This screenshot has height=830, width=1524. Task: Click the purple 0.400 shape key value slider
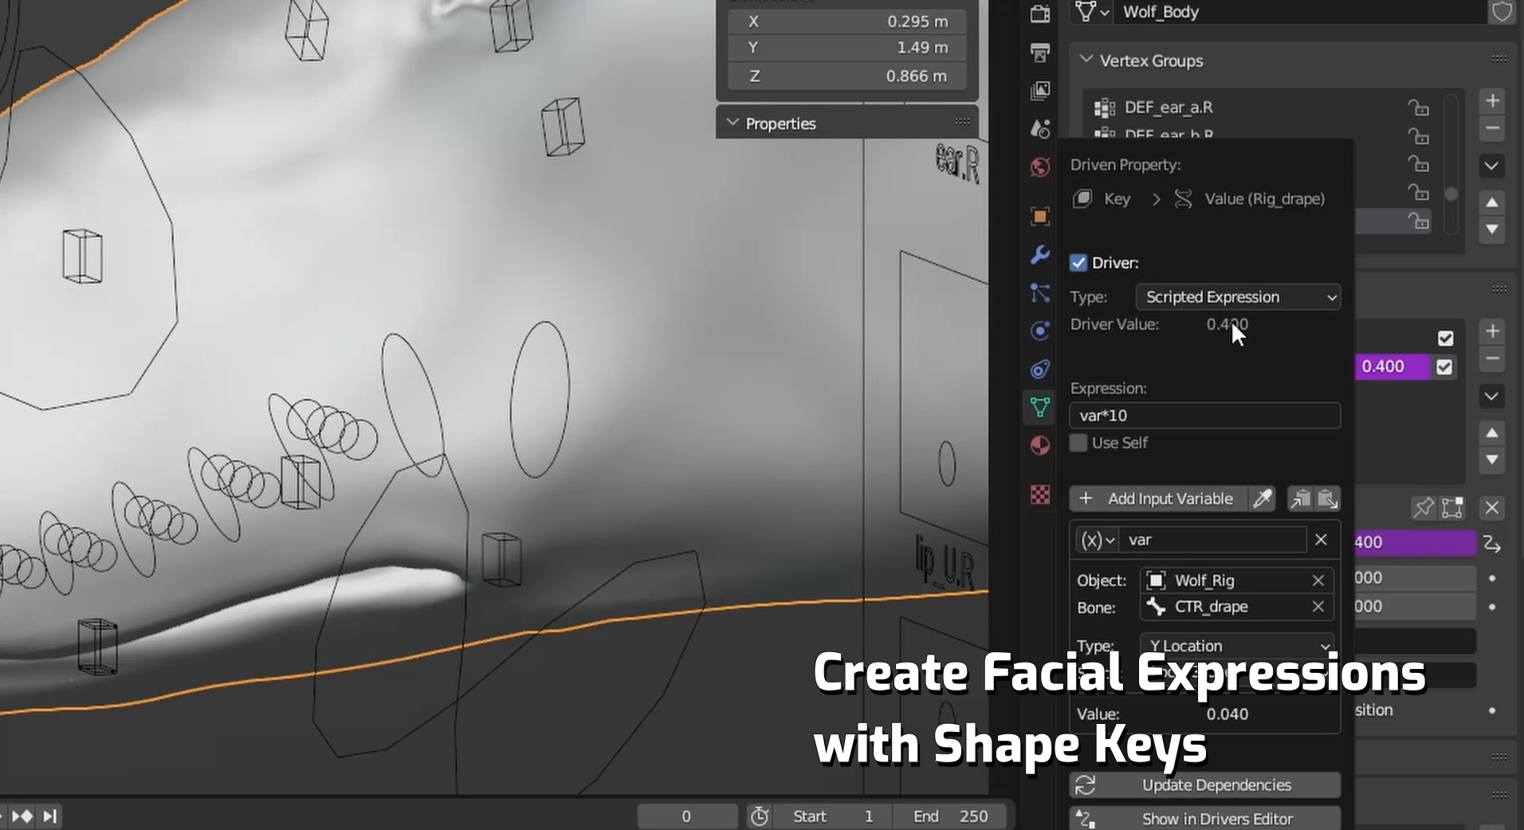point(1391,367)
